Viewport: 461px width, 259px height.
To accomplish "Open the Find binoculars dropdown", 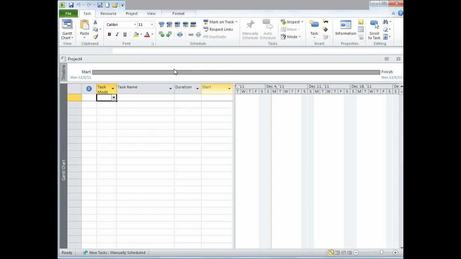I will tap(387, 22).
